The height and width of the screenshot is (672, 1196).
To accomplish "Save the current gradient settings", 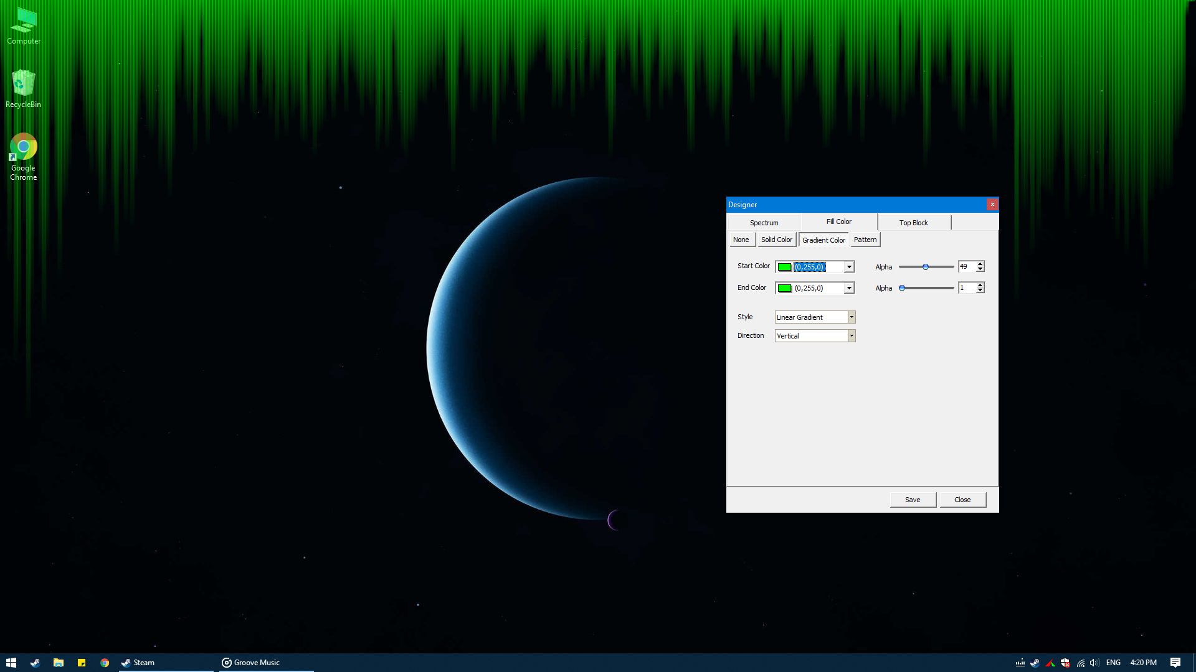I will point(912,500).
